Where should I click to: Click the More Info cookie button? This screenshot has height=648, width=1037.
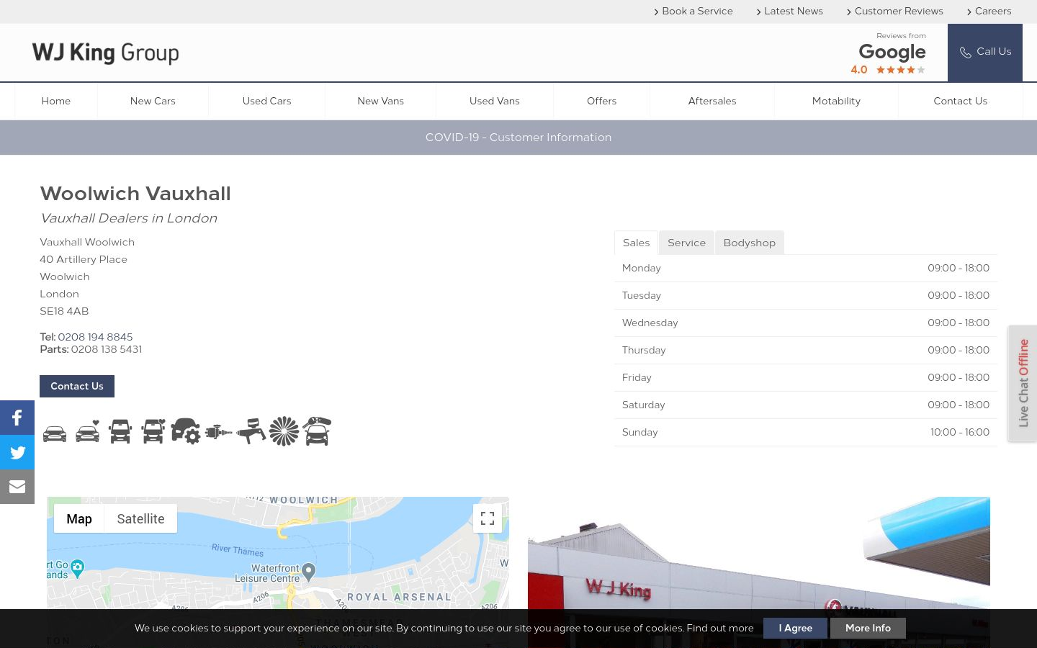click(868, 628)
